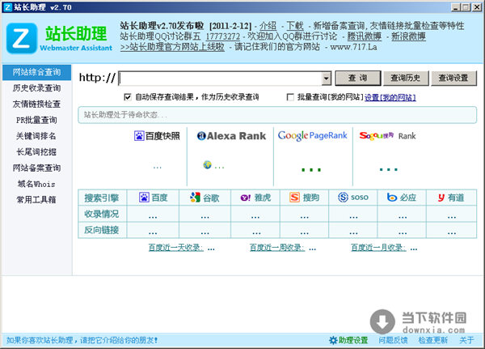Click the title bar Z application icon
The height and width of the screenshot is (349, 485).
7,7
